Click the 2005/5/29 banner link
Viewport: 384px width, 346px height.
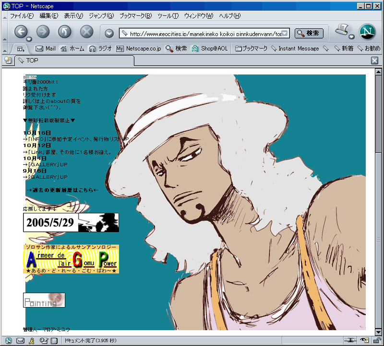pyautogui.click(x=71, y=222)
